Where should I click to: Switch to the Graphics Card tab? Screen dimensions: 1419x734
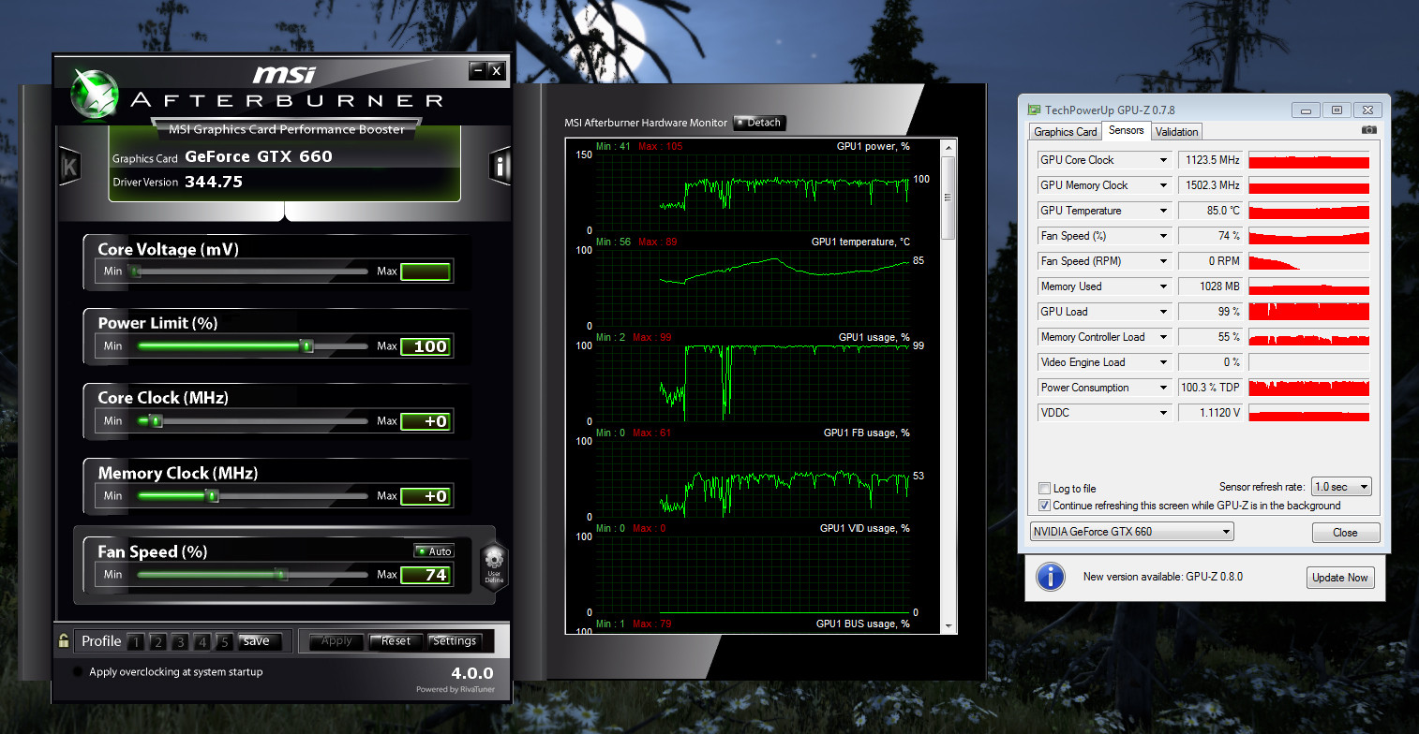pos(1066,132)
